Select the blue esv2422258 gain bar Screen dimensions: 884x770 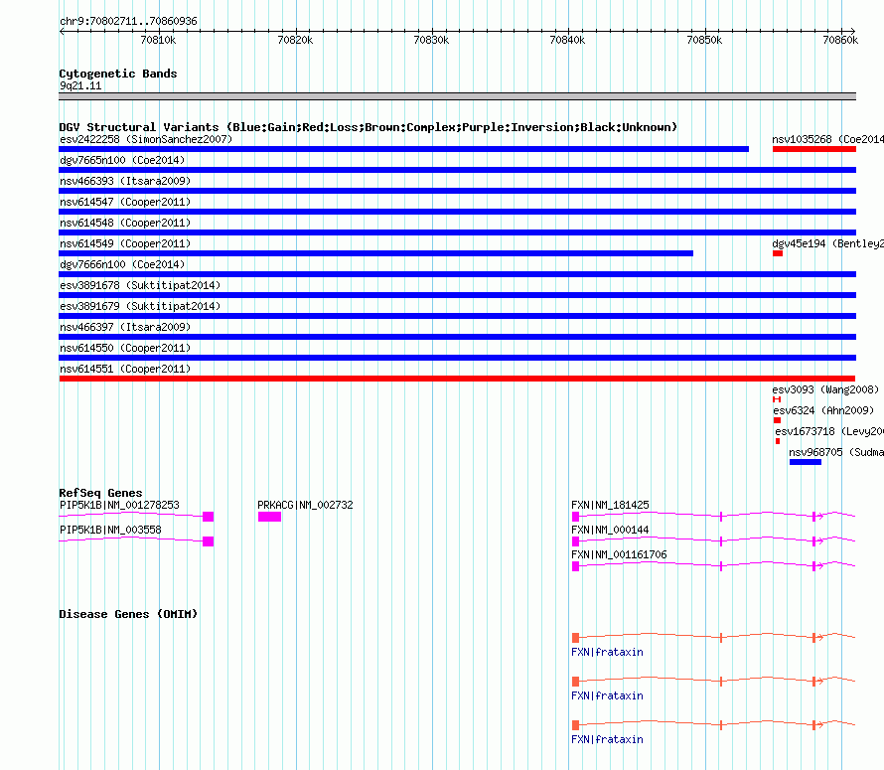403,149
